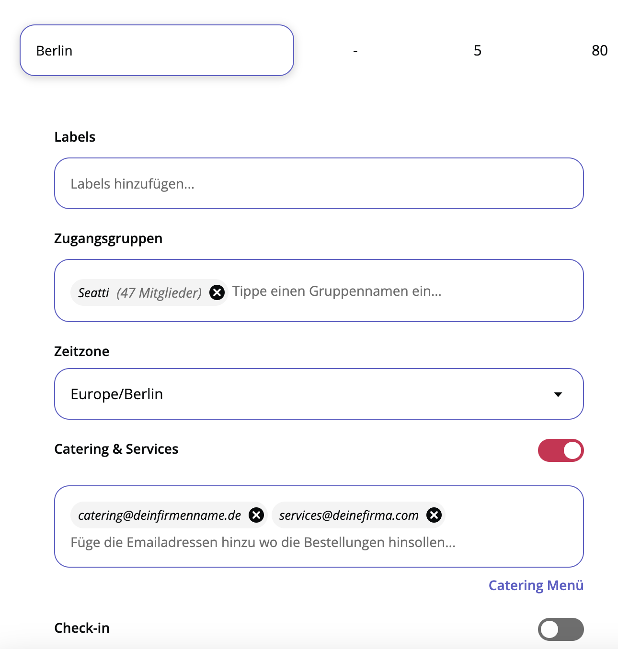Remove catering@deinfirmenname.de email chip
618x649 pixels.
(x=256, y=515)
